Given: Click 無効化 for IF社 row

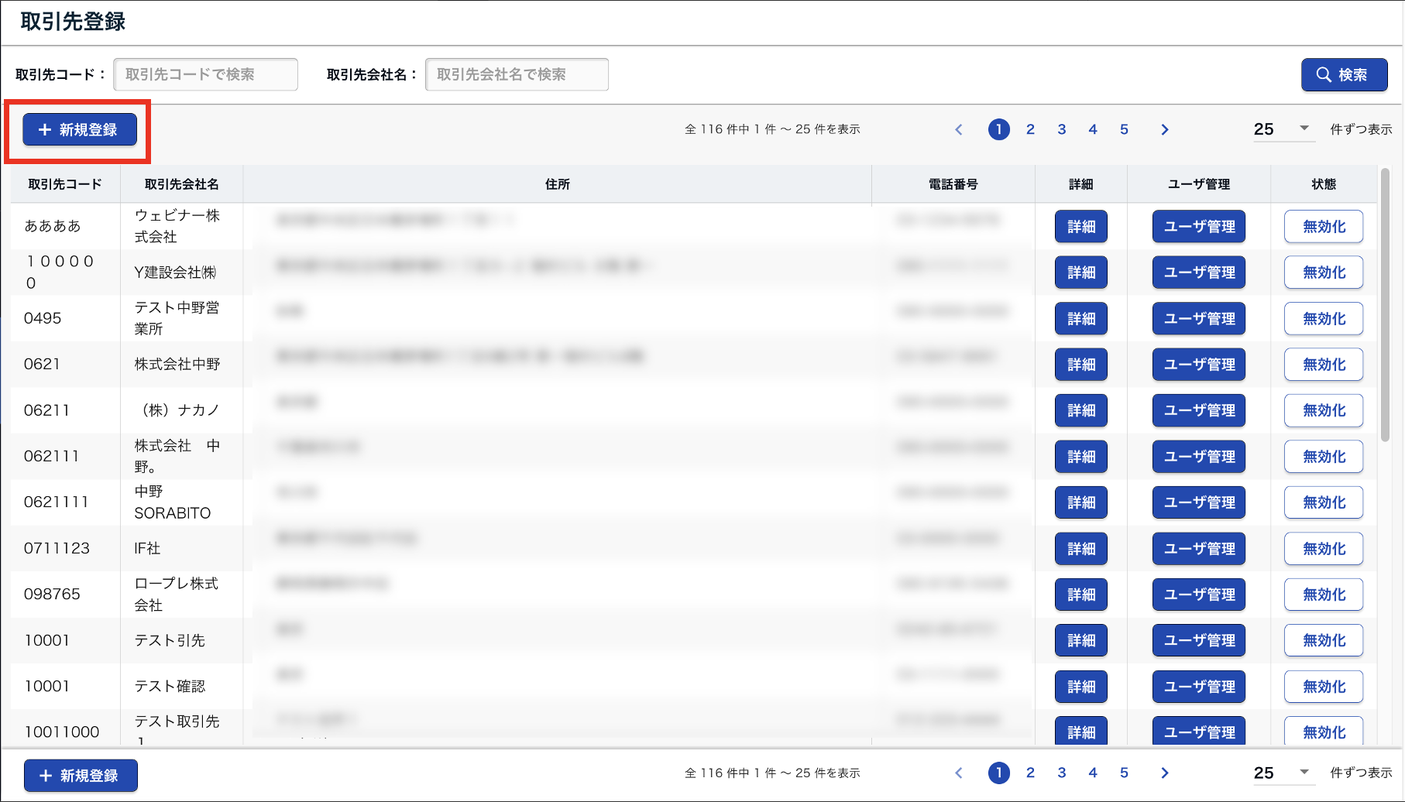Looking at the screenshot, I should coord(1323,549).
